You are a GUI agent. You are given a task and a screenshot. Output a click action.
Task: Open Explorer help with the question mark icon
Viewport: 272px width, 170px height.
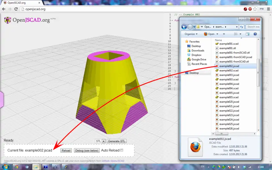pos(255,34)
